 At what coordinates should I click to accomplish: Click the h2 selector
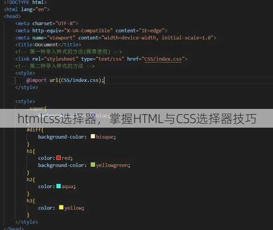[30, 179]
